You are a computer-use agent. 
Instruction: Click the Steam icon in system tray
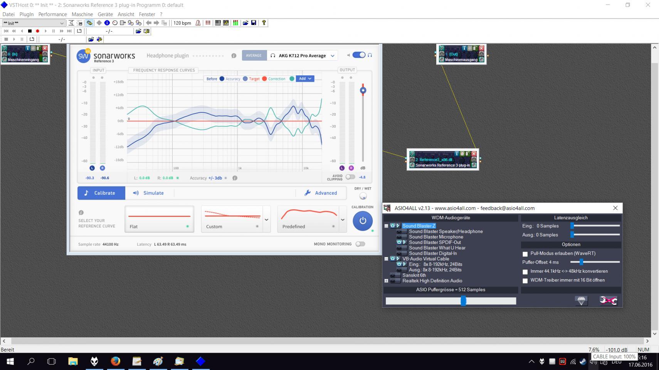[583, 362]
